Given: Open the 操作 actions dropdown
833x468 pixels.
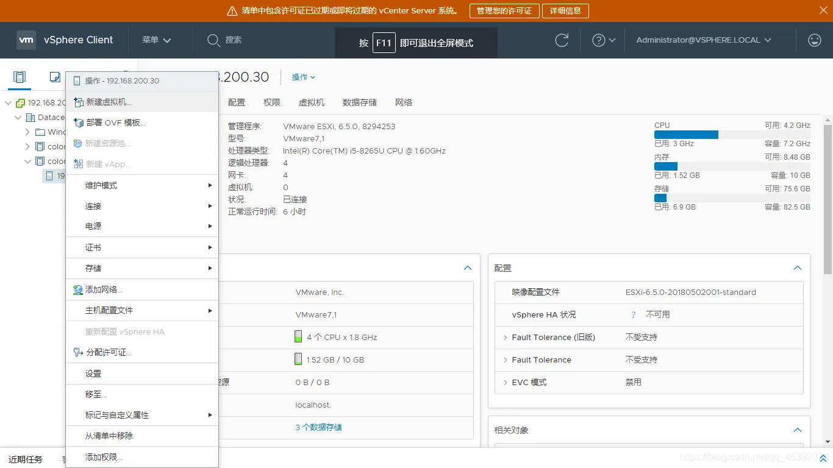Looking at the screenshot, I should tap(303, 77).
